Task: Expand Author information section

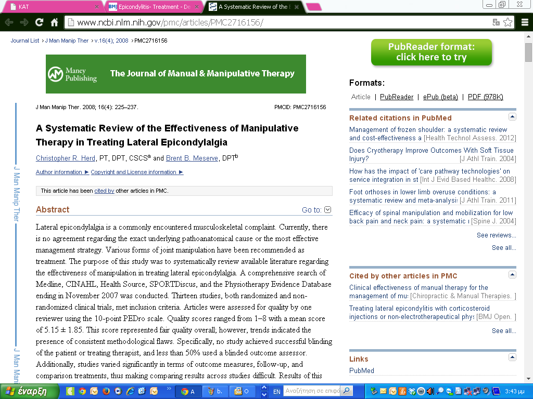Action: 62,172
